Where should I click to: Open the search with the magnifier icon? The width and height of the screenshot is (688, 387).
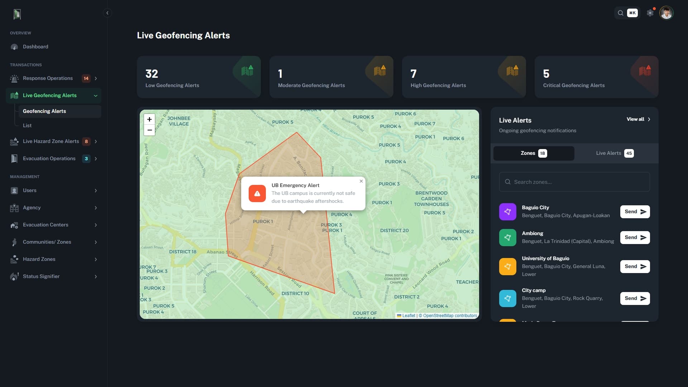point(620,13)
